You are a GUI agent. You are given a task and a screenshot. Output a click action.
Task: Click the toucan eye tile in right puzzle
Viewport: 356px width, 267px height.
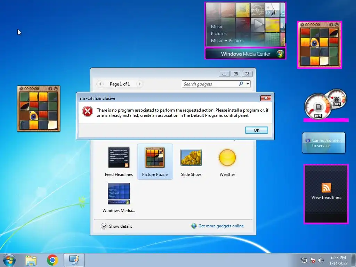(x=315, y=42)
